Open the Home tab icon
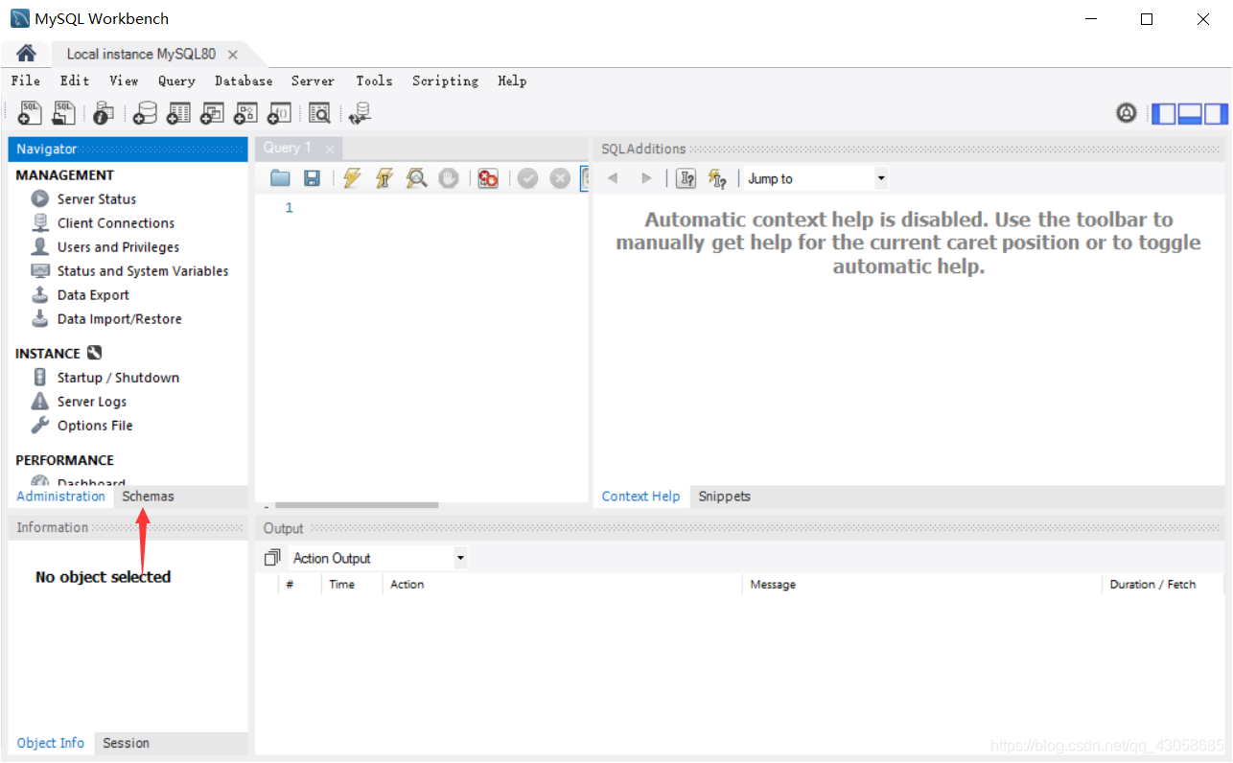The height and width of the screenshot is (763, 1233). pos(26,54)
